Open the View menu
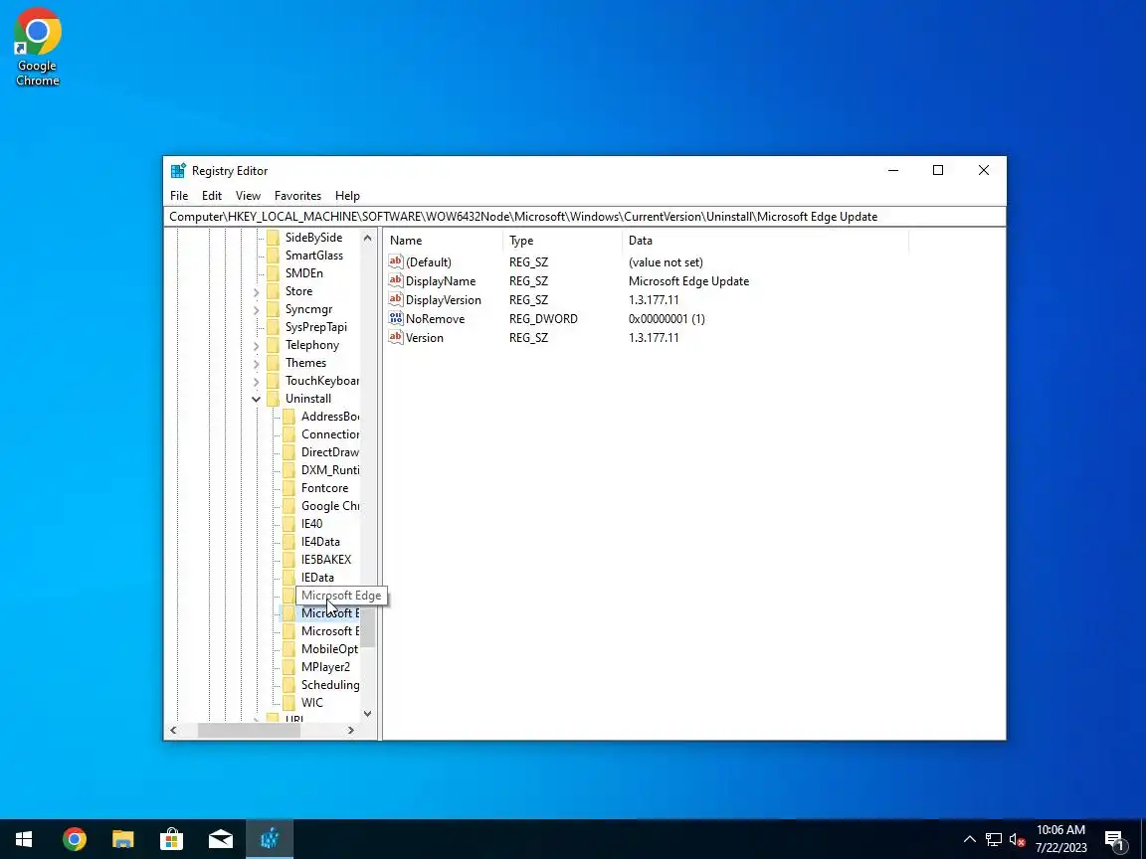 tap(248, 196)
